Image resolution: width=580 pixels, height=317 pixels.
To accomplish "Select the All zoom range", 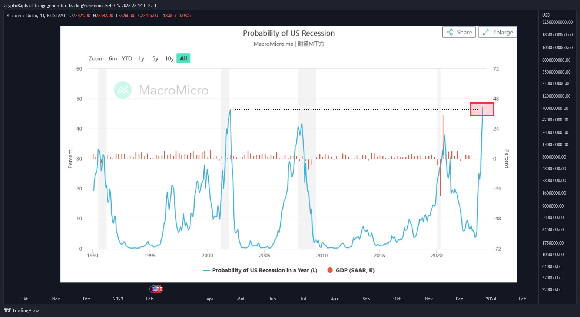I will click(x=183, y=58).
